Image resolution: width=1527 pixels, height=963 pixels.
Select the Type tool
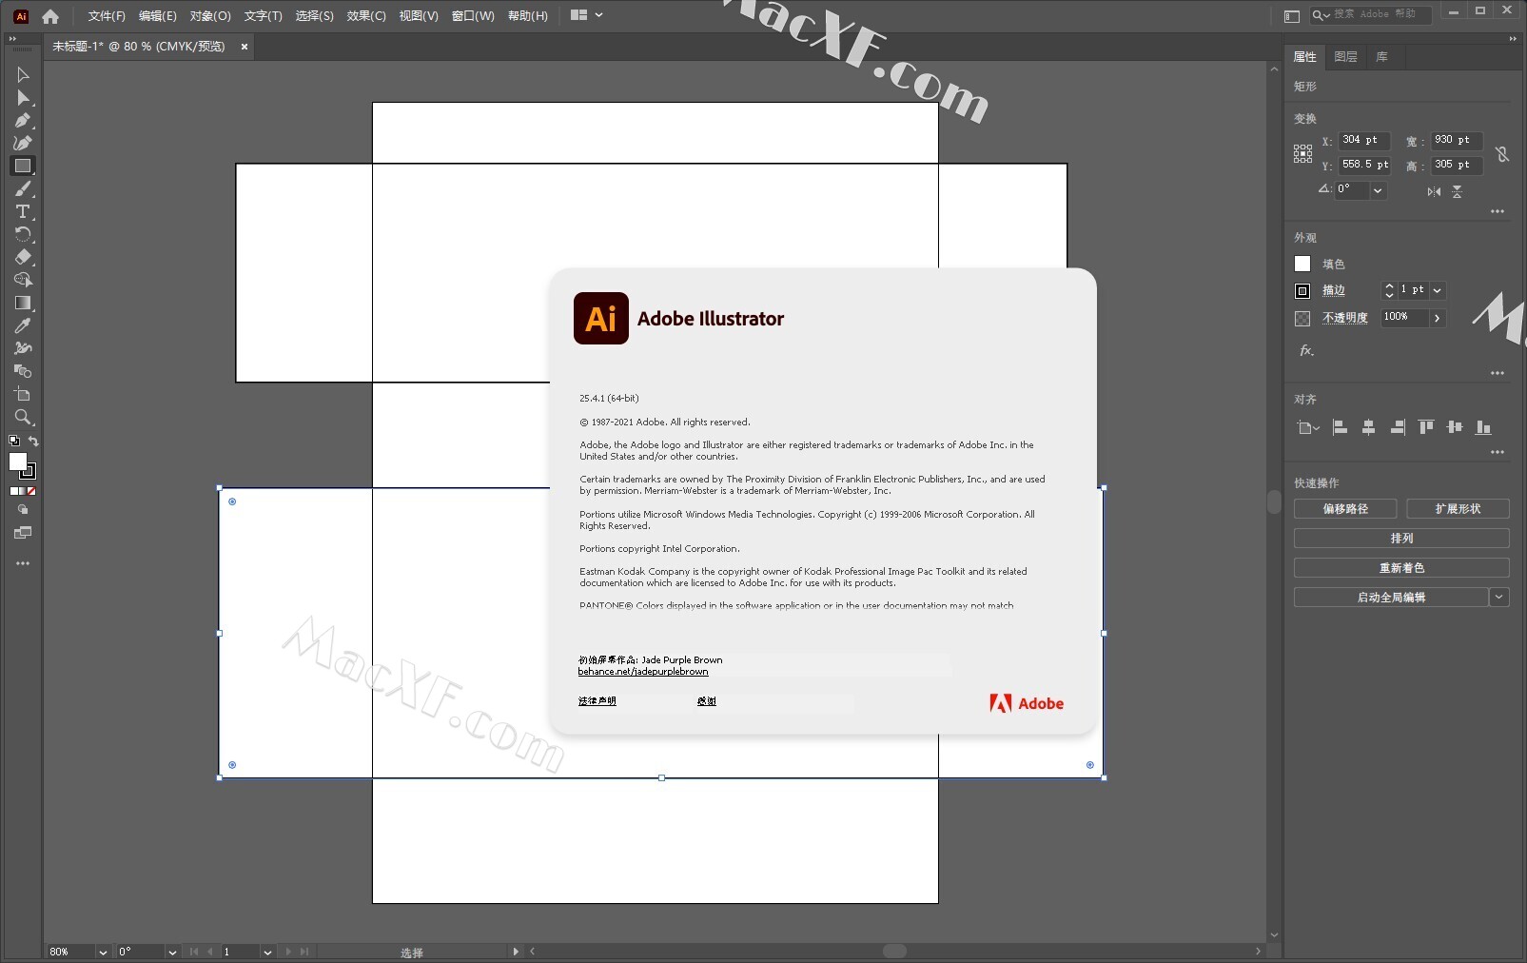click(23, 211)
